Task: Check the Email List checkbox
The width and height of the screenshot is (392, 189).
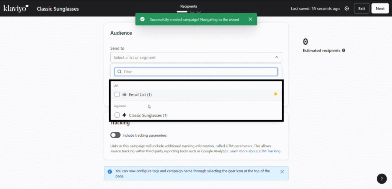Action: tap(117, 94)
